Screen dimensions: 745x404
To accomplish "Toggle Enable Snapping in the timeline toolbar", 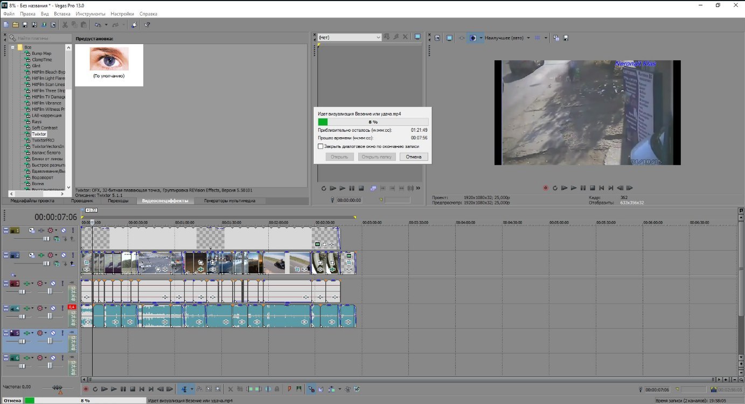I will [x=312, y=389].
